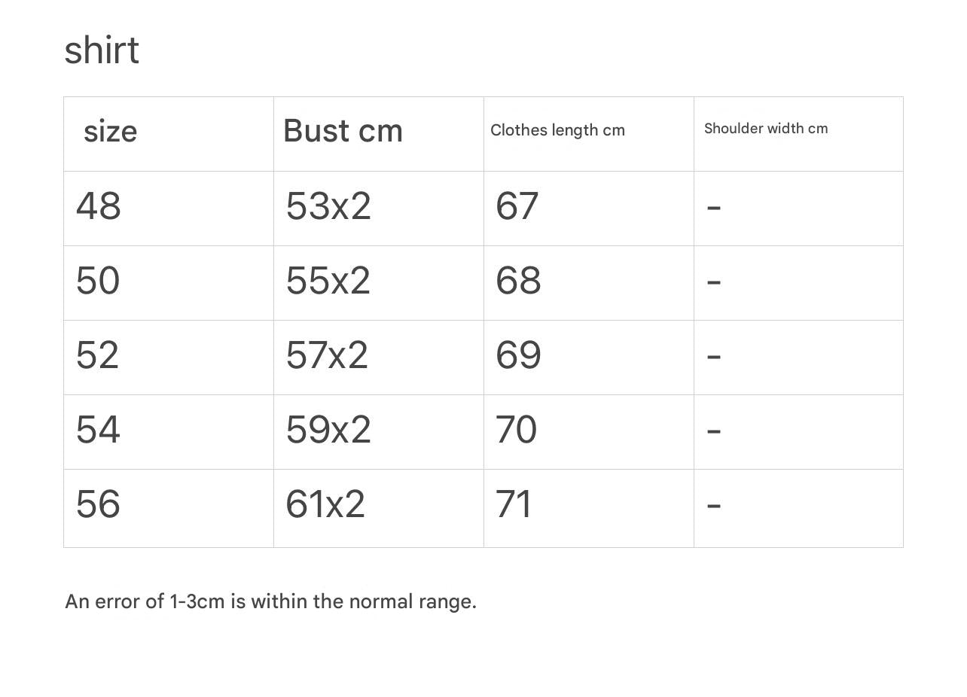Click the shoulder width dash for size 48
Screen dimensions: 967x697
[714, 207]
